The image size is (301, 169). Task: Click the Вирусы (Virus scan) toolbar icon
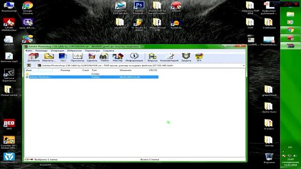pos(152,57)
